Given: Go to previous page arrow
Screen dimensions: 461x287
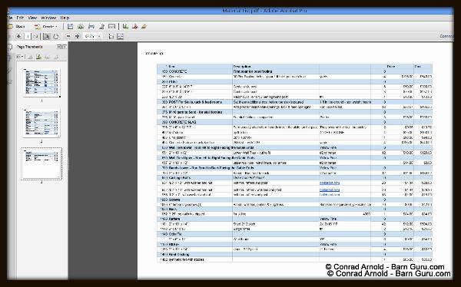Looking at the screenshot, I should pyautogui.click(x=18, y=36).
